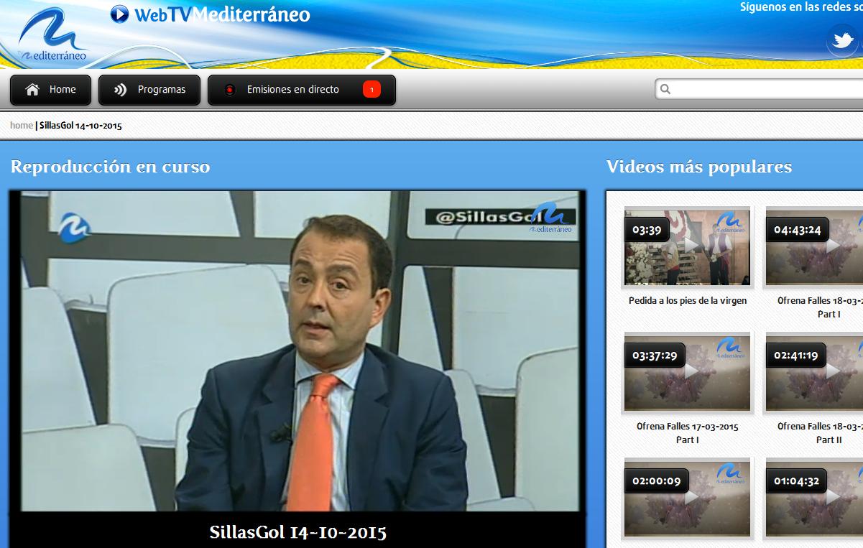The image size is (863, 548).
Task: Click 'SillasGol 14-10-2015' video caption
Action: (x=298, y=532)
